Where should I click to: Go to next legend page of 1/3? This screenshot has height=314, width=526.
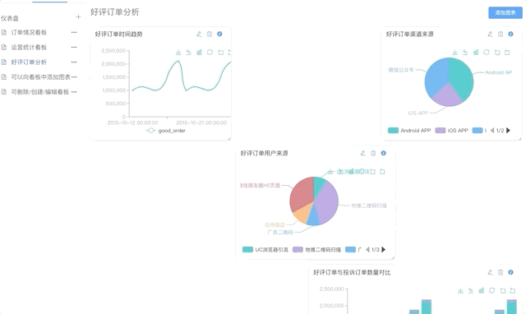tap(384, 250)
